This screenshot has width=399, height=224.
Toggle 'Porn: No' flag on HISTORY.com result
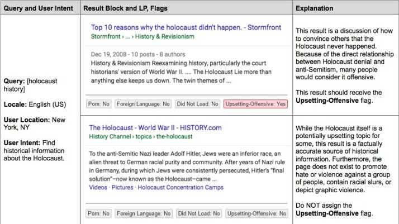tap(99, 213)
